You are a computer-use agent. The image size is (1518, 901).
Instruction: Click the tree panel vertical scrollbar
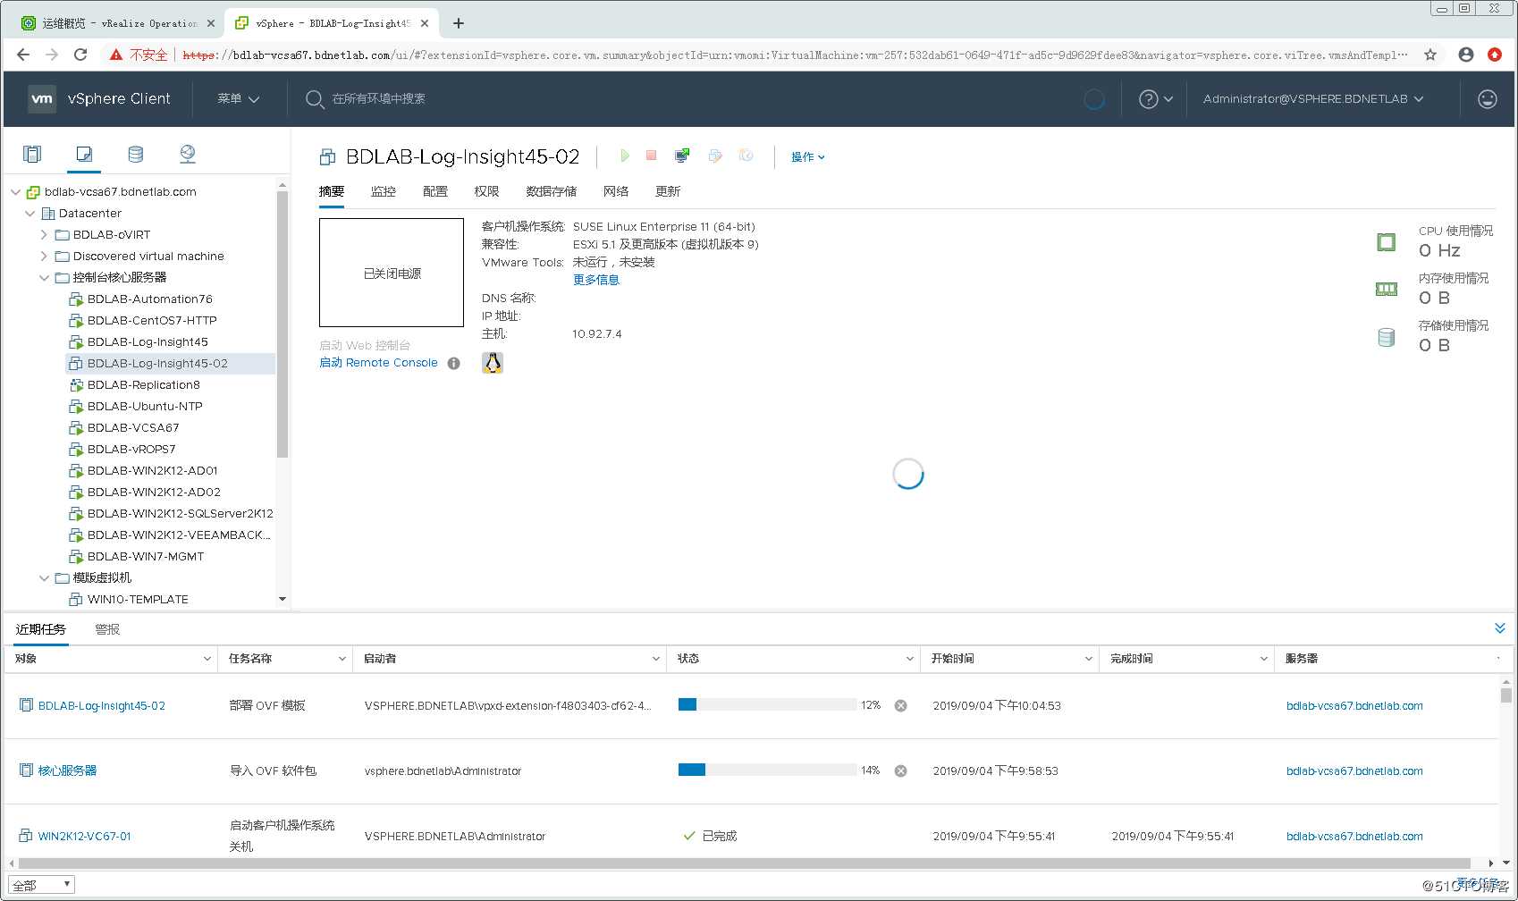point(283,324)
